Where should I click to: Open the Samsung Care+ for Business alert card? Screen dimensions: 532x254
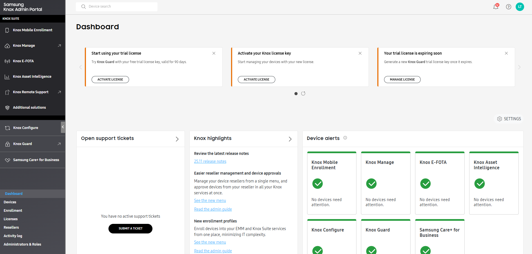440,237
